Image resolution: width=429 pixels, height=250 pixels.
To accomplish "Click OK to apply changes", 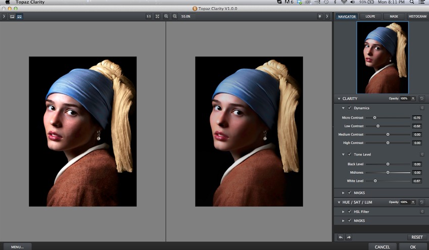I will coord(413,247).
